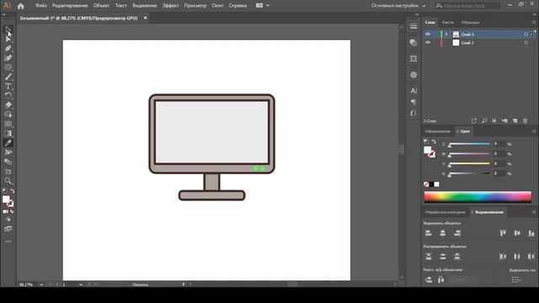Screen dimensions: 539x303
Task: Close the document tab
Action: 145,18
